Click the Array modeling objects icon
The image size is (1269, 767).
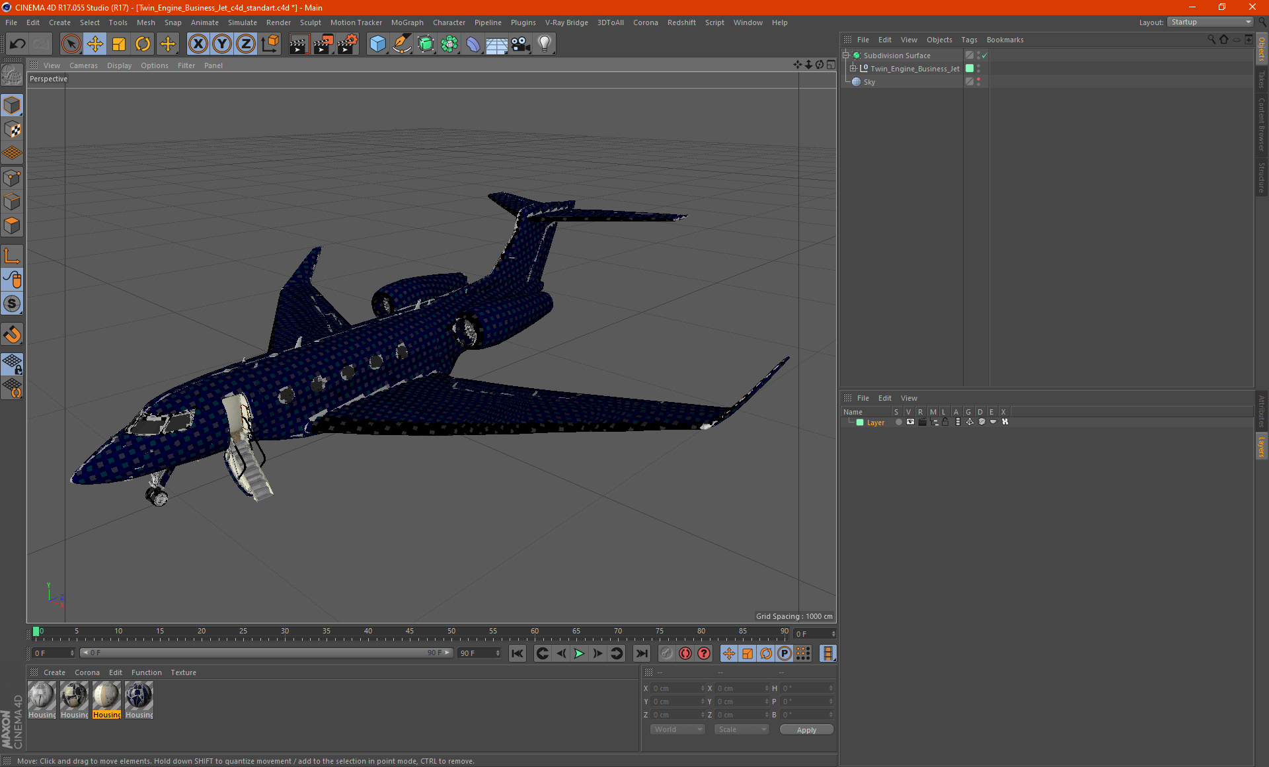pos(449,44)
